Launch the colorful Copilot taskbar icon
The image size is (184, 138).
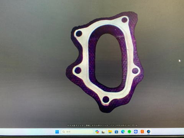pos(97,132)
